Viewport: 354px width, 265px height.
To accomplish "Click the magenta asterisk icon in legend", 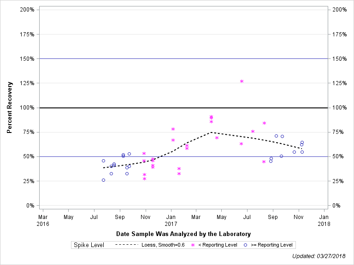I will click(x=194, y=245).
